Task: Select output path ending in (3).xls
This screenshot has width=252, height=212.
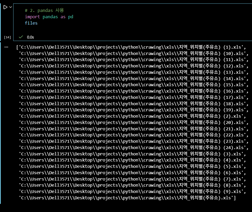Action: point(132,154)
